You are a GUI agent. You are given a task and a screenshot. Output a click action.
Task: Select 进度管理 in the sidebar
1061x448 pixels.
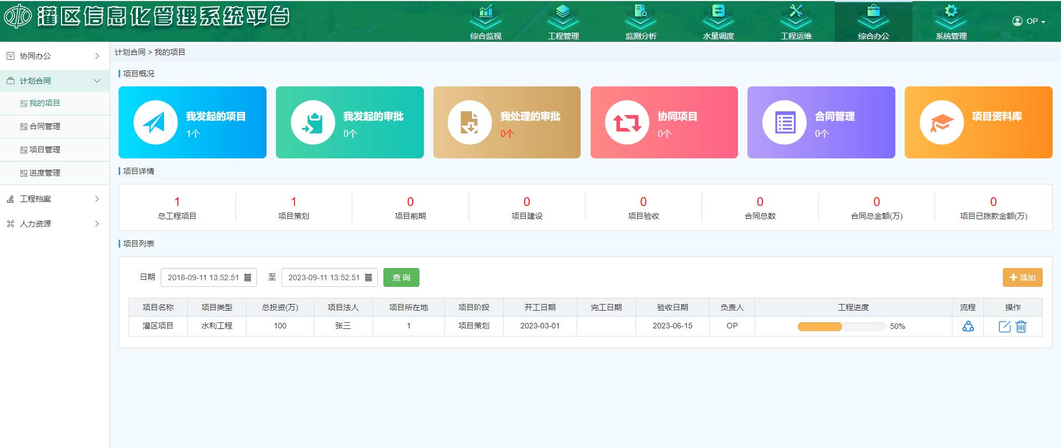44,173
